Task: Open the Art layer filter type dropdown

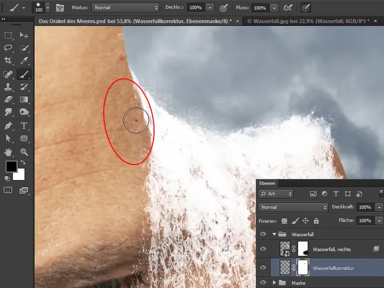Action: pos(276,194)
